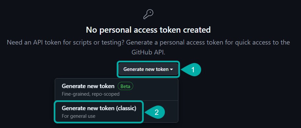Click the bold title of the fine-grained option
301x128 pixels.
pos(88,86)
